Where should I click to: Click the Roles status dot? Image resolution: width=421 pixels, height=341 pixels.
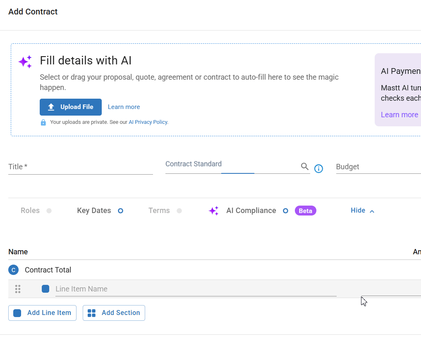pyautogui.click(x=49, y=211)
